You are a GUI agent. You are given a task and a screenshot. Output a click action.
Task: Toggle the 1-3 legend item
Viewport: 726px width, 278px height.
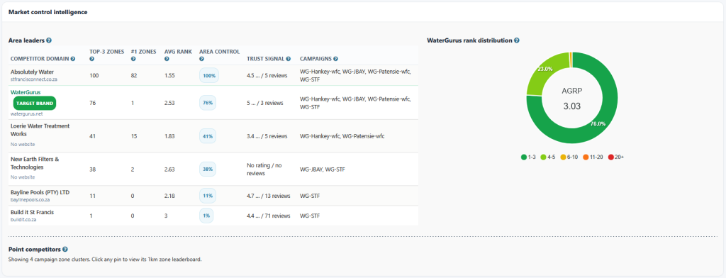pyautogui.click(x=529, y=157)
